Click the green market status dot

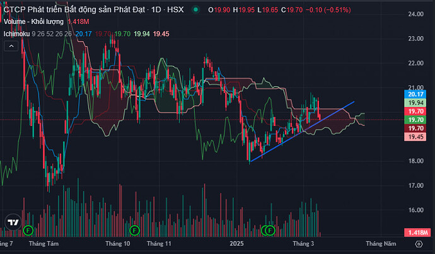click(x=196, y=9)
